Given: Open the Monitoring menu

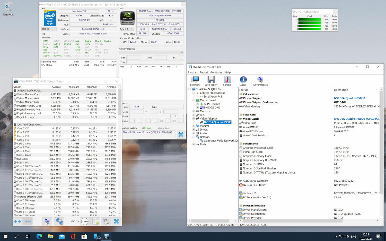Looking at the screenshot, I should tap(216, 72).
